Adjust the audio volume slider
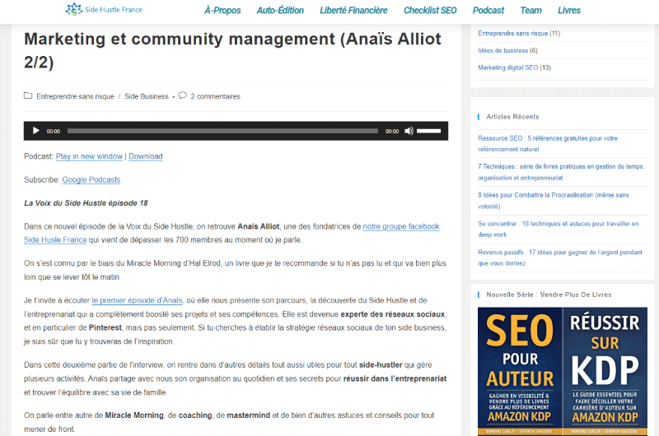Viewport: 659px width, 436px height. pos(428,131)
